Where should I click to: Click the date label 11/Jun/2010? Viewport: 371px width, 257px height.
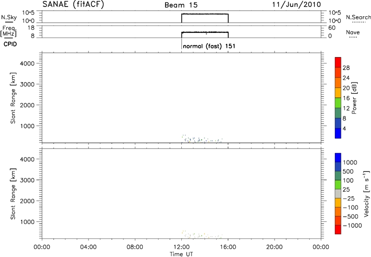pyautogui.click(x=296, y=5)
